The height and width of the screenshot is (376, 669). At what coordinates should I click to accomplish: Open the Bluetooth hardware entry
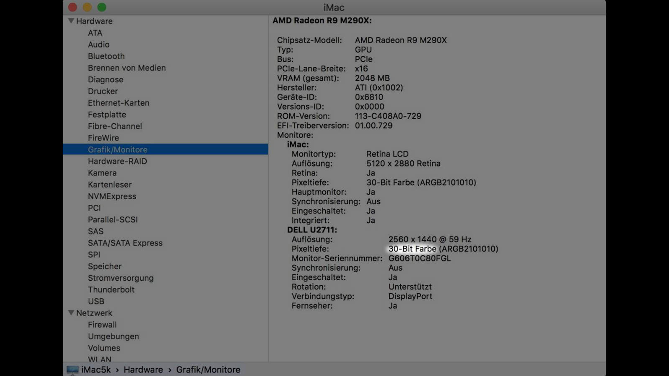[106, 56]
